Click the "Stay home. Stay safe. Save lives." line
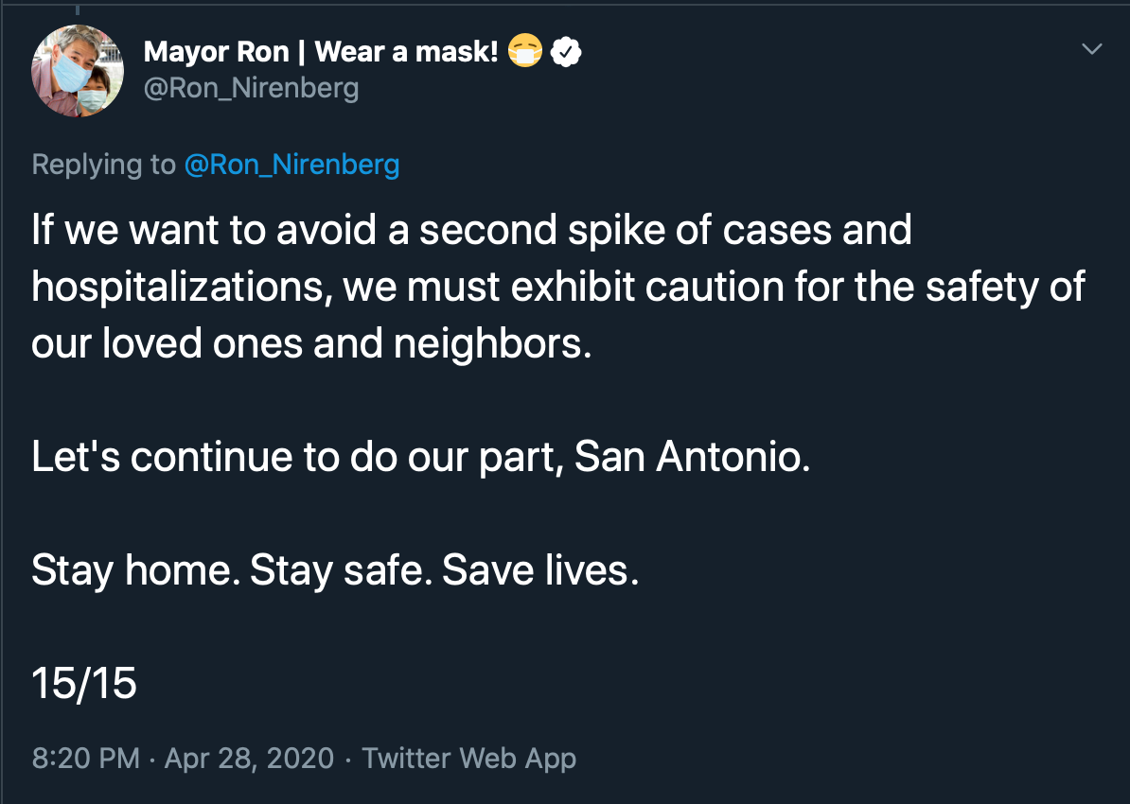 [335, 570]
